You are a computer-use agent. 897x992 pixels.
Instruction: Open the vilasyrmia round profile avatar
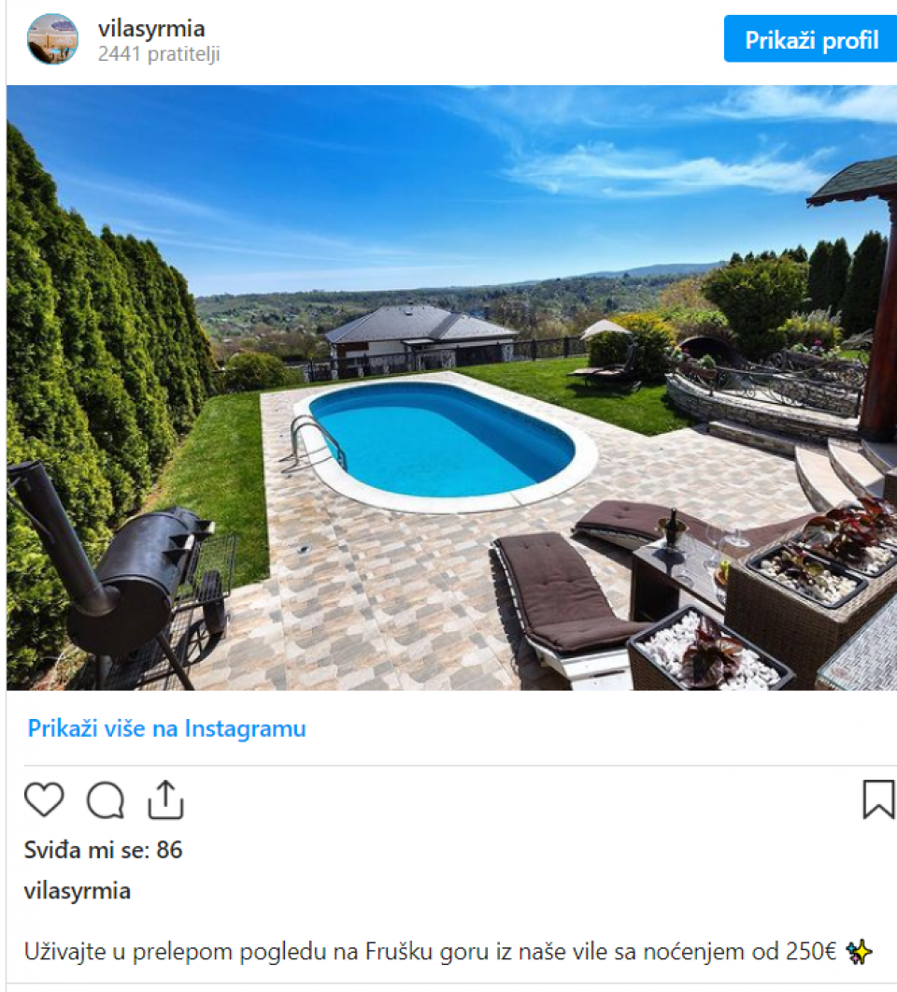tap(52, 38)
